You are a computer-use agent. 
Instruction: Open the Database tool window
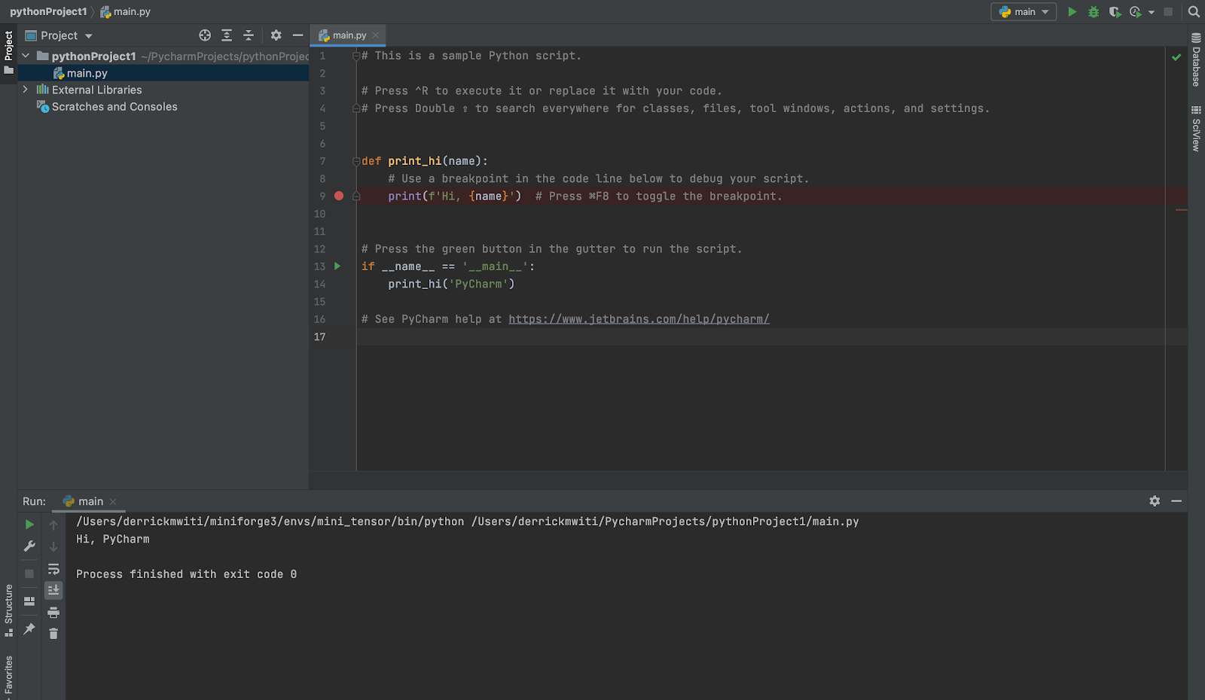click(x=1196, y=59)
